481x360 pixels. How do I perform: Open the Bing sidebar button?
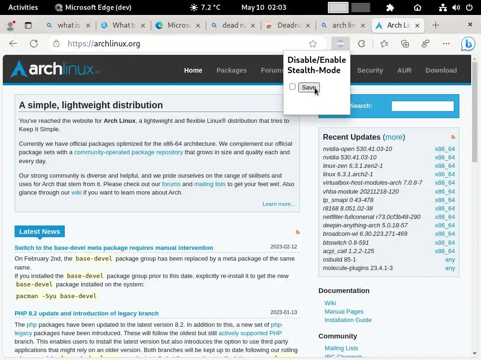pos(468,44)
